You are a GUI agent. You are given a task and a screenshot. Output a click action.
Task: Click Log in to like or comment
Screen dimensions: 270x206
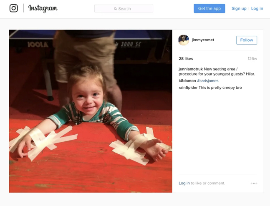184,183
